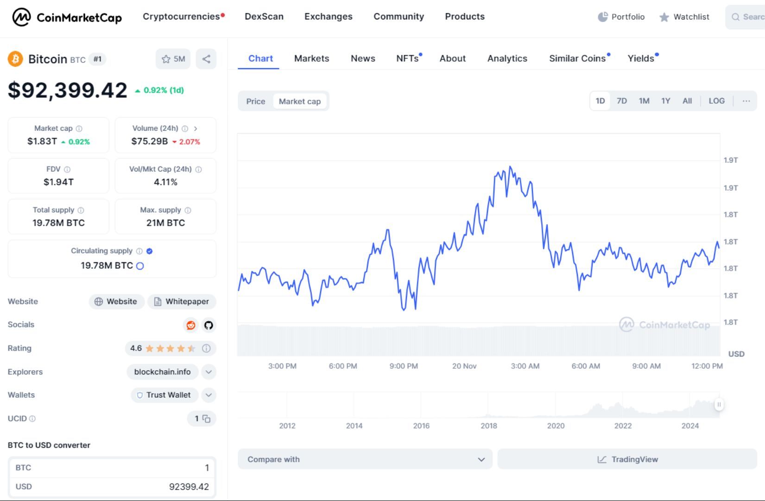This screenshot has width=765, height=501.
Task: Click the Watchlist star in top navigation
Action: (664, 17)
